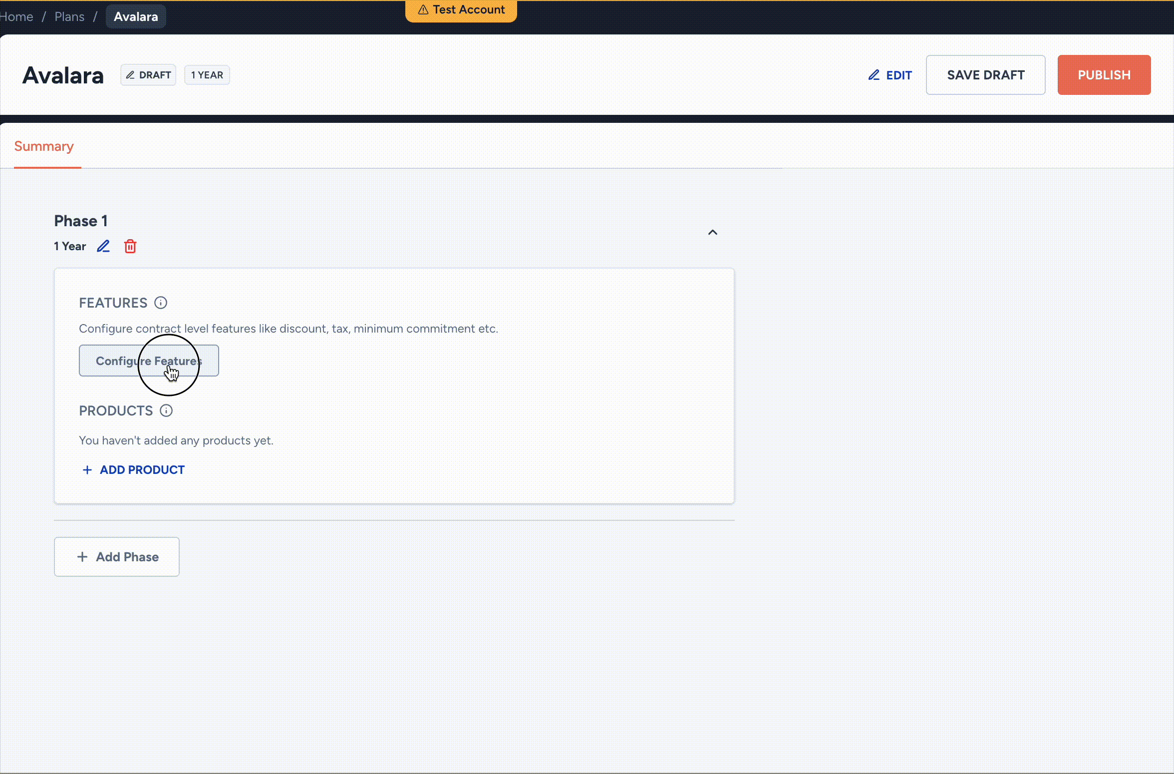Image resolution: width=1174 pixels, height=774 pixels.
Task: Collapse the Phase 1 section chevron
Action: point(713,232)
